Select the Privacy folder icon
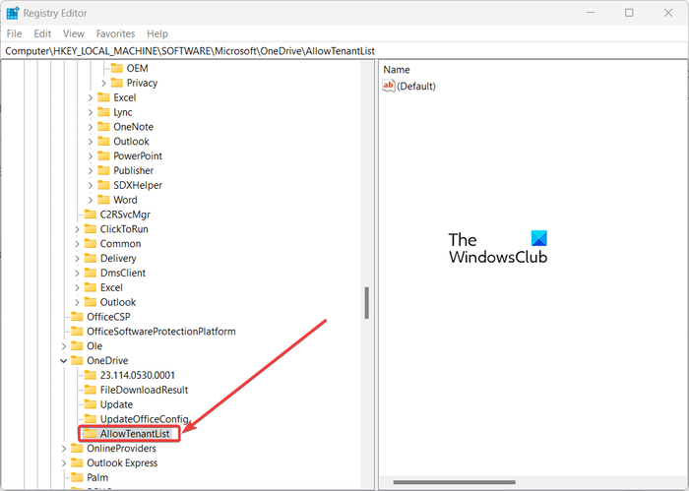Image resolution: width=689 pixels, height=491 pixels. tap(117, 83)
